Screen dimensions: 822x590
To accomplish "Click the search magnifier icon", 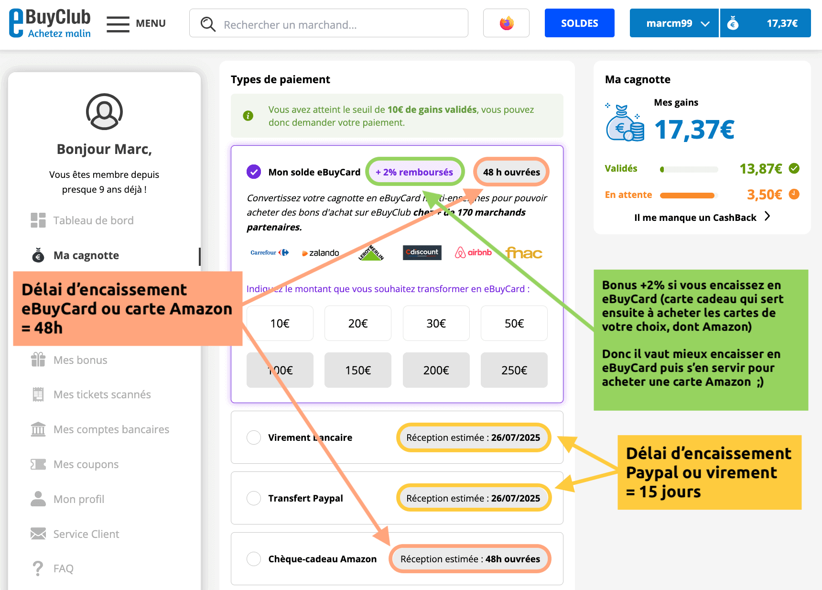I will [x=207, y=24].
